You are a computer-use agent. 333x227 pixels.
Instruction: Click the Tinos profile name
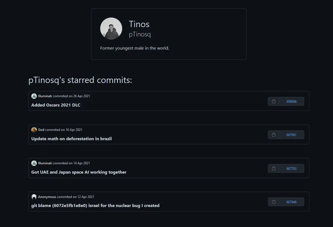click(139, 24)
